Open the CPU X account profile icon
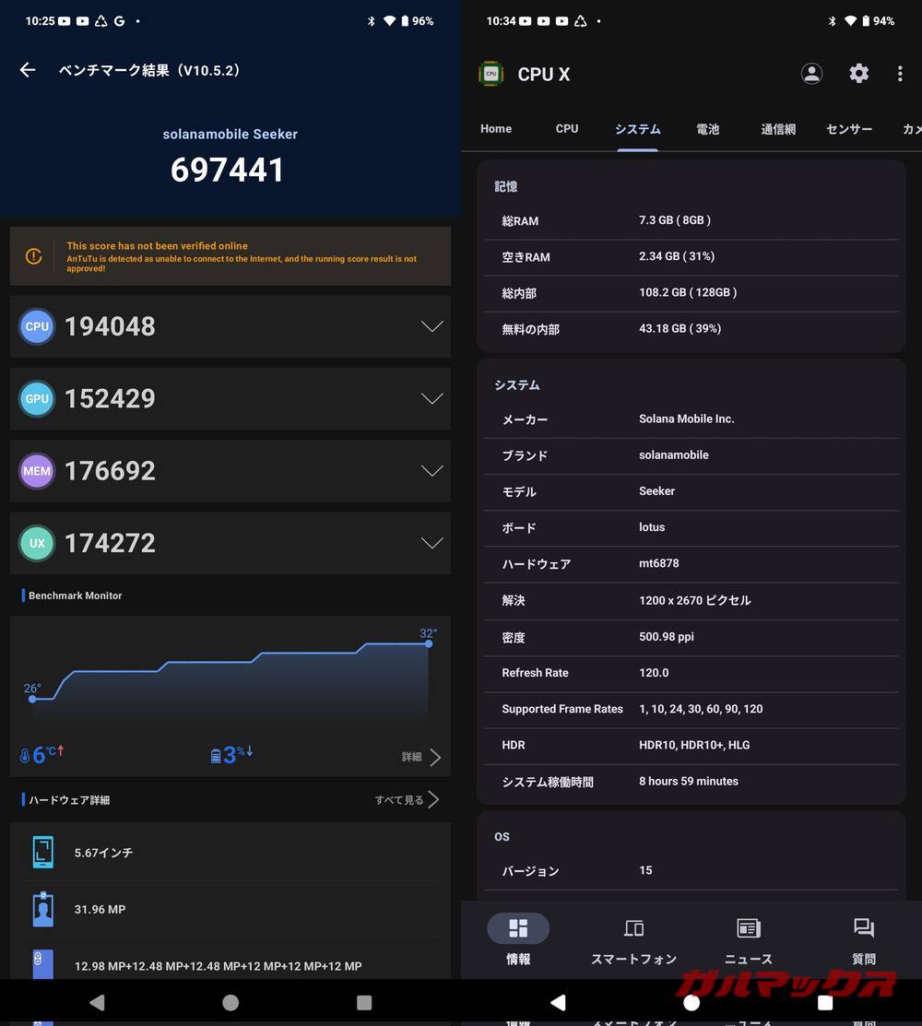This screenshot has width=922, height=1026. pos(811,74)
